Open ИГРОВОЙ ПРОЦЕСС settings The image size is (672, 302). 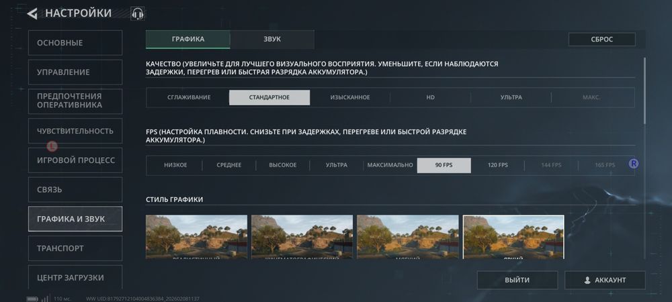[x=75, y=160]
